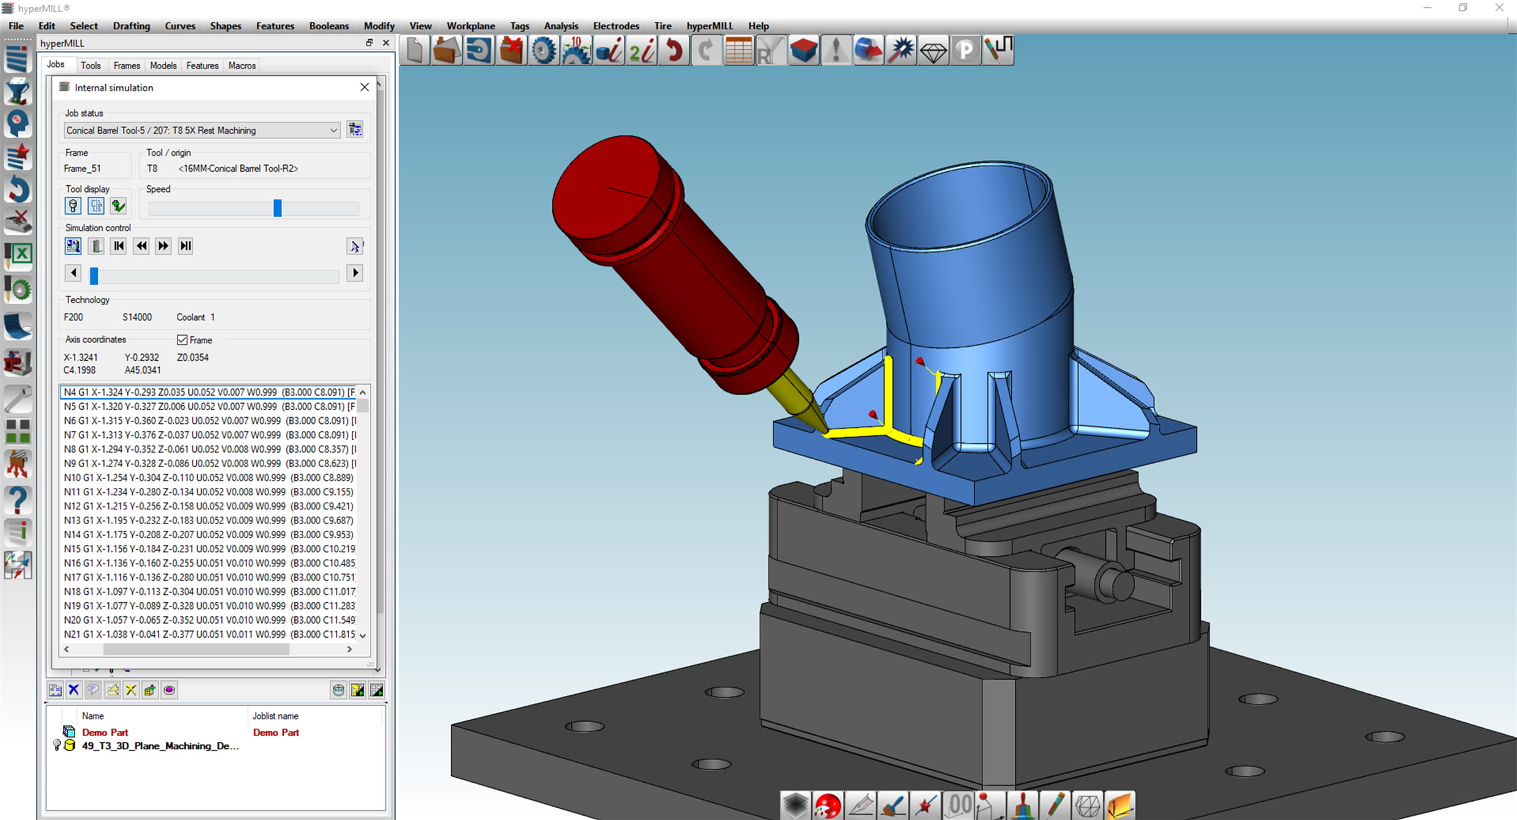1517x820 pixels.
Task: Click the open folder icon in top toolbar
Action: point(447,50)
